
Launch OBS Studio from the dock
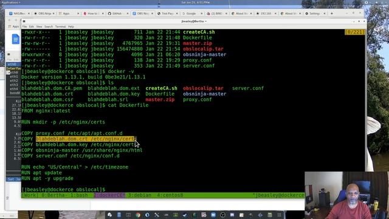pos(222,215)
